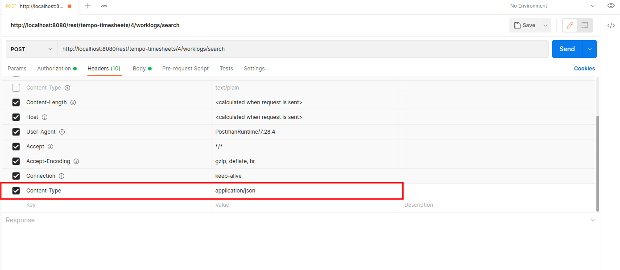Disable the Accept-Encoding header checkbox
620x270 pixels.
click(x=16, y=161)
